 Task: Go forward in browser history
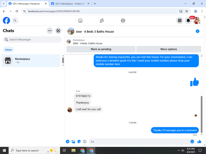[10, 11]
